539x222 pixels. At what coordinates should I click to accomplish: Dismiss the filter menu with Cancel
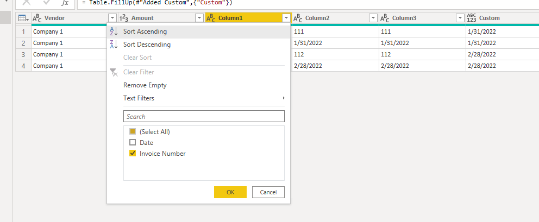[268, 192]
